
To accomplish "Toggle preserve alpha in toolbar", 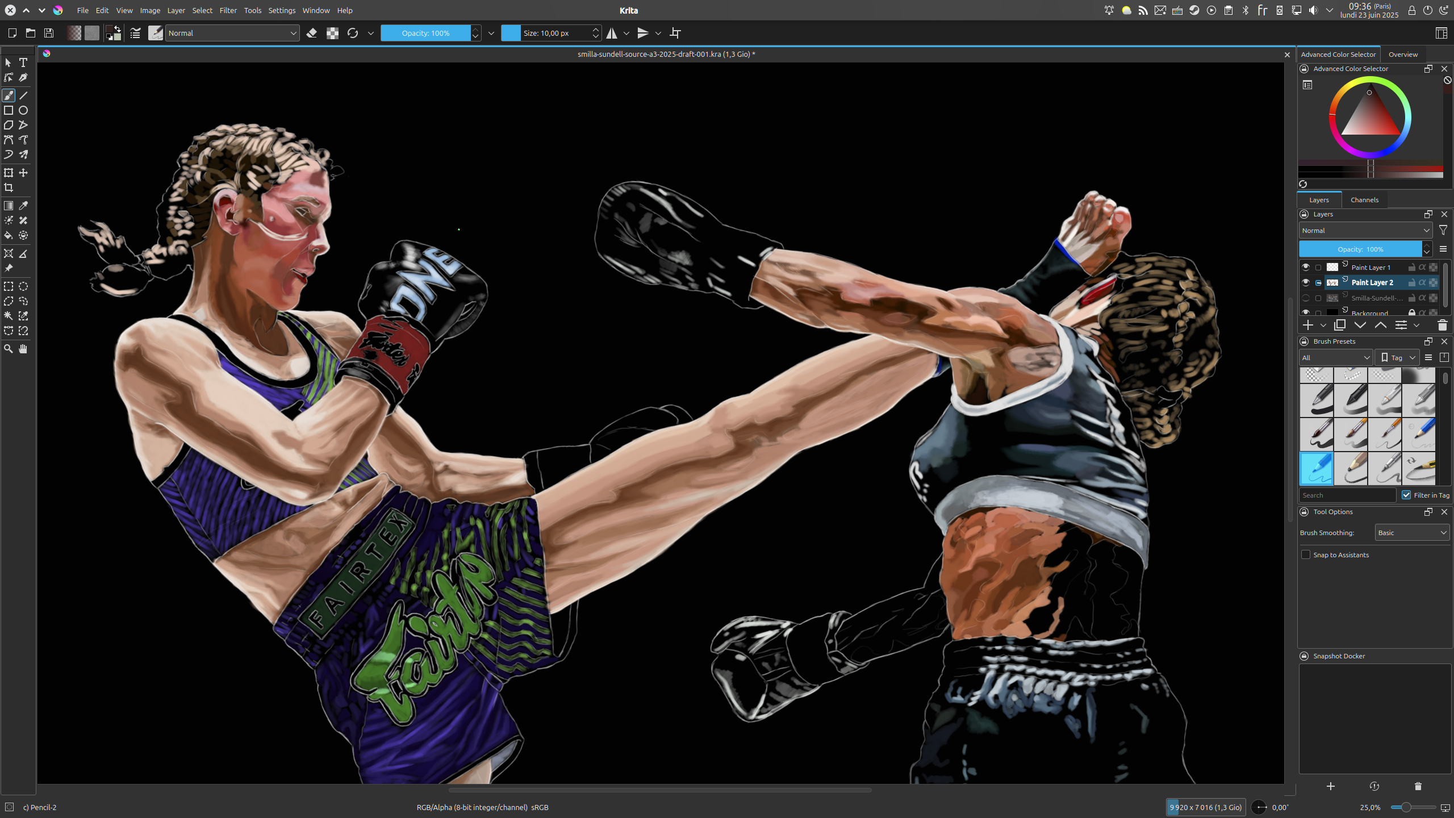I will pyautogui.click(x=333, y=33).
